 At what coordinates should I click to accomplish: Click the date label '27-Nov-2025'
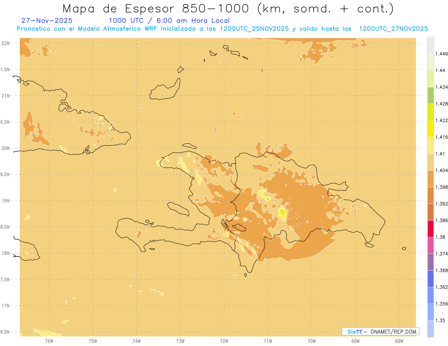47,21
